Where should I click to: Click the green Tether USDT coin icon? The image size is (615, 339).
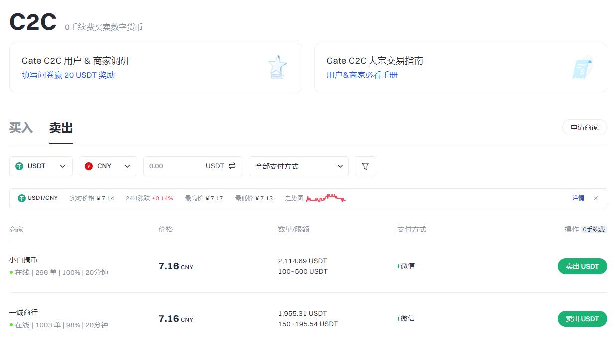coord(19,166)
